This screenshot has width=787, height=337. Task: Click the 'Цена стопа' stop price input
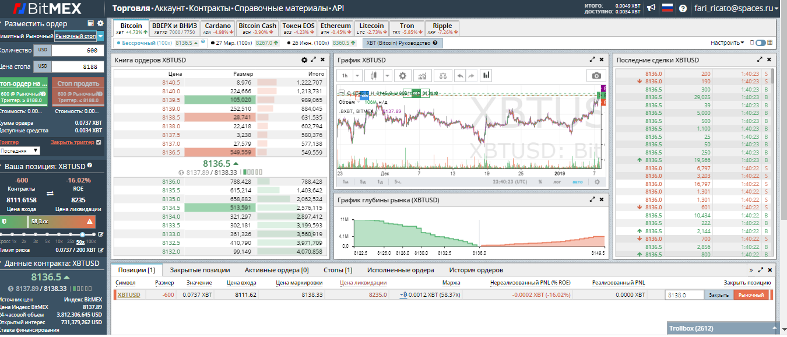click(77, 66)
